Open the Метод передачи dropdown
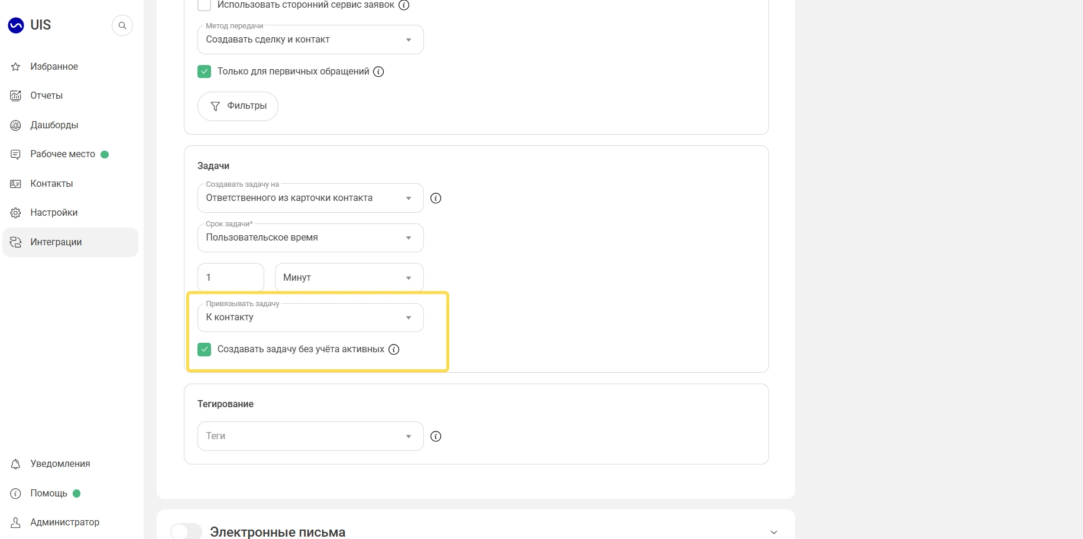Viewport: 1083px width, 539px height. coord(310,40)
